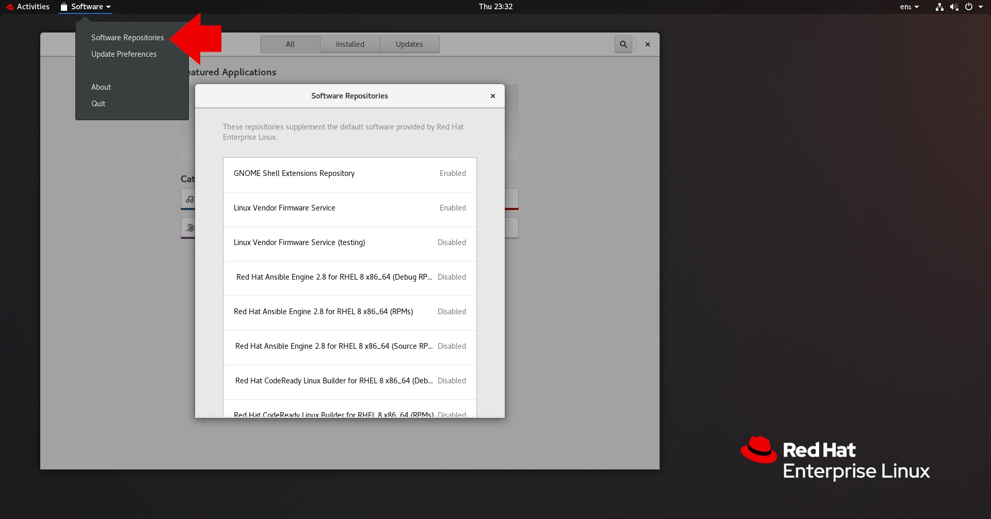Switch to the Updates tab
This screenshot has width=991, height=519.
click(x=409, y=44)
